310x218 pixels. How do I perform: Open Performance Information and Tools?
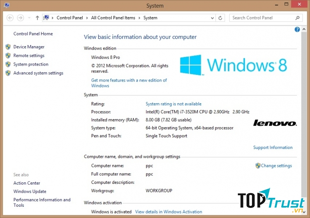coord(42,202)
